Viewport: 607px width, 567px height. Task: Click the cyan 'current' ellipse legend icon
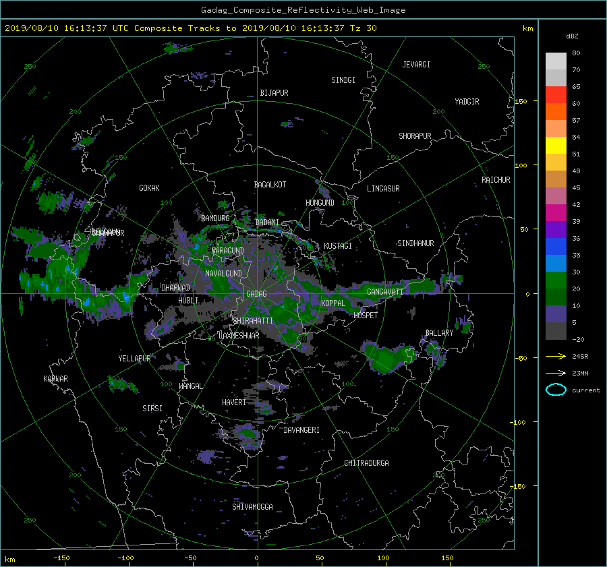click(556, 390)
